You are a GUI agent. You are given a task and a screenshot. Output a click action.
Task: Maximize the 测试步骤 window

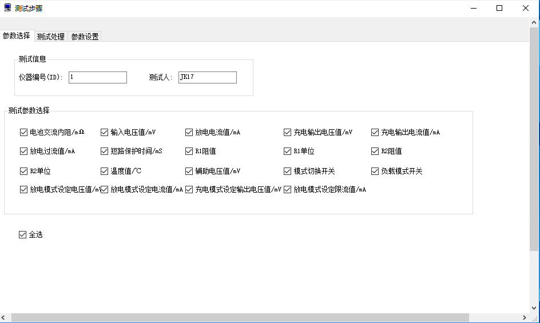coord(499,8)
